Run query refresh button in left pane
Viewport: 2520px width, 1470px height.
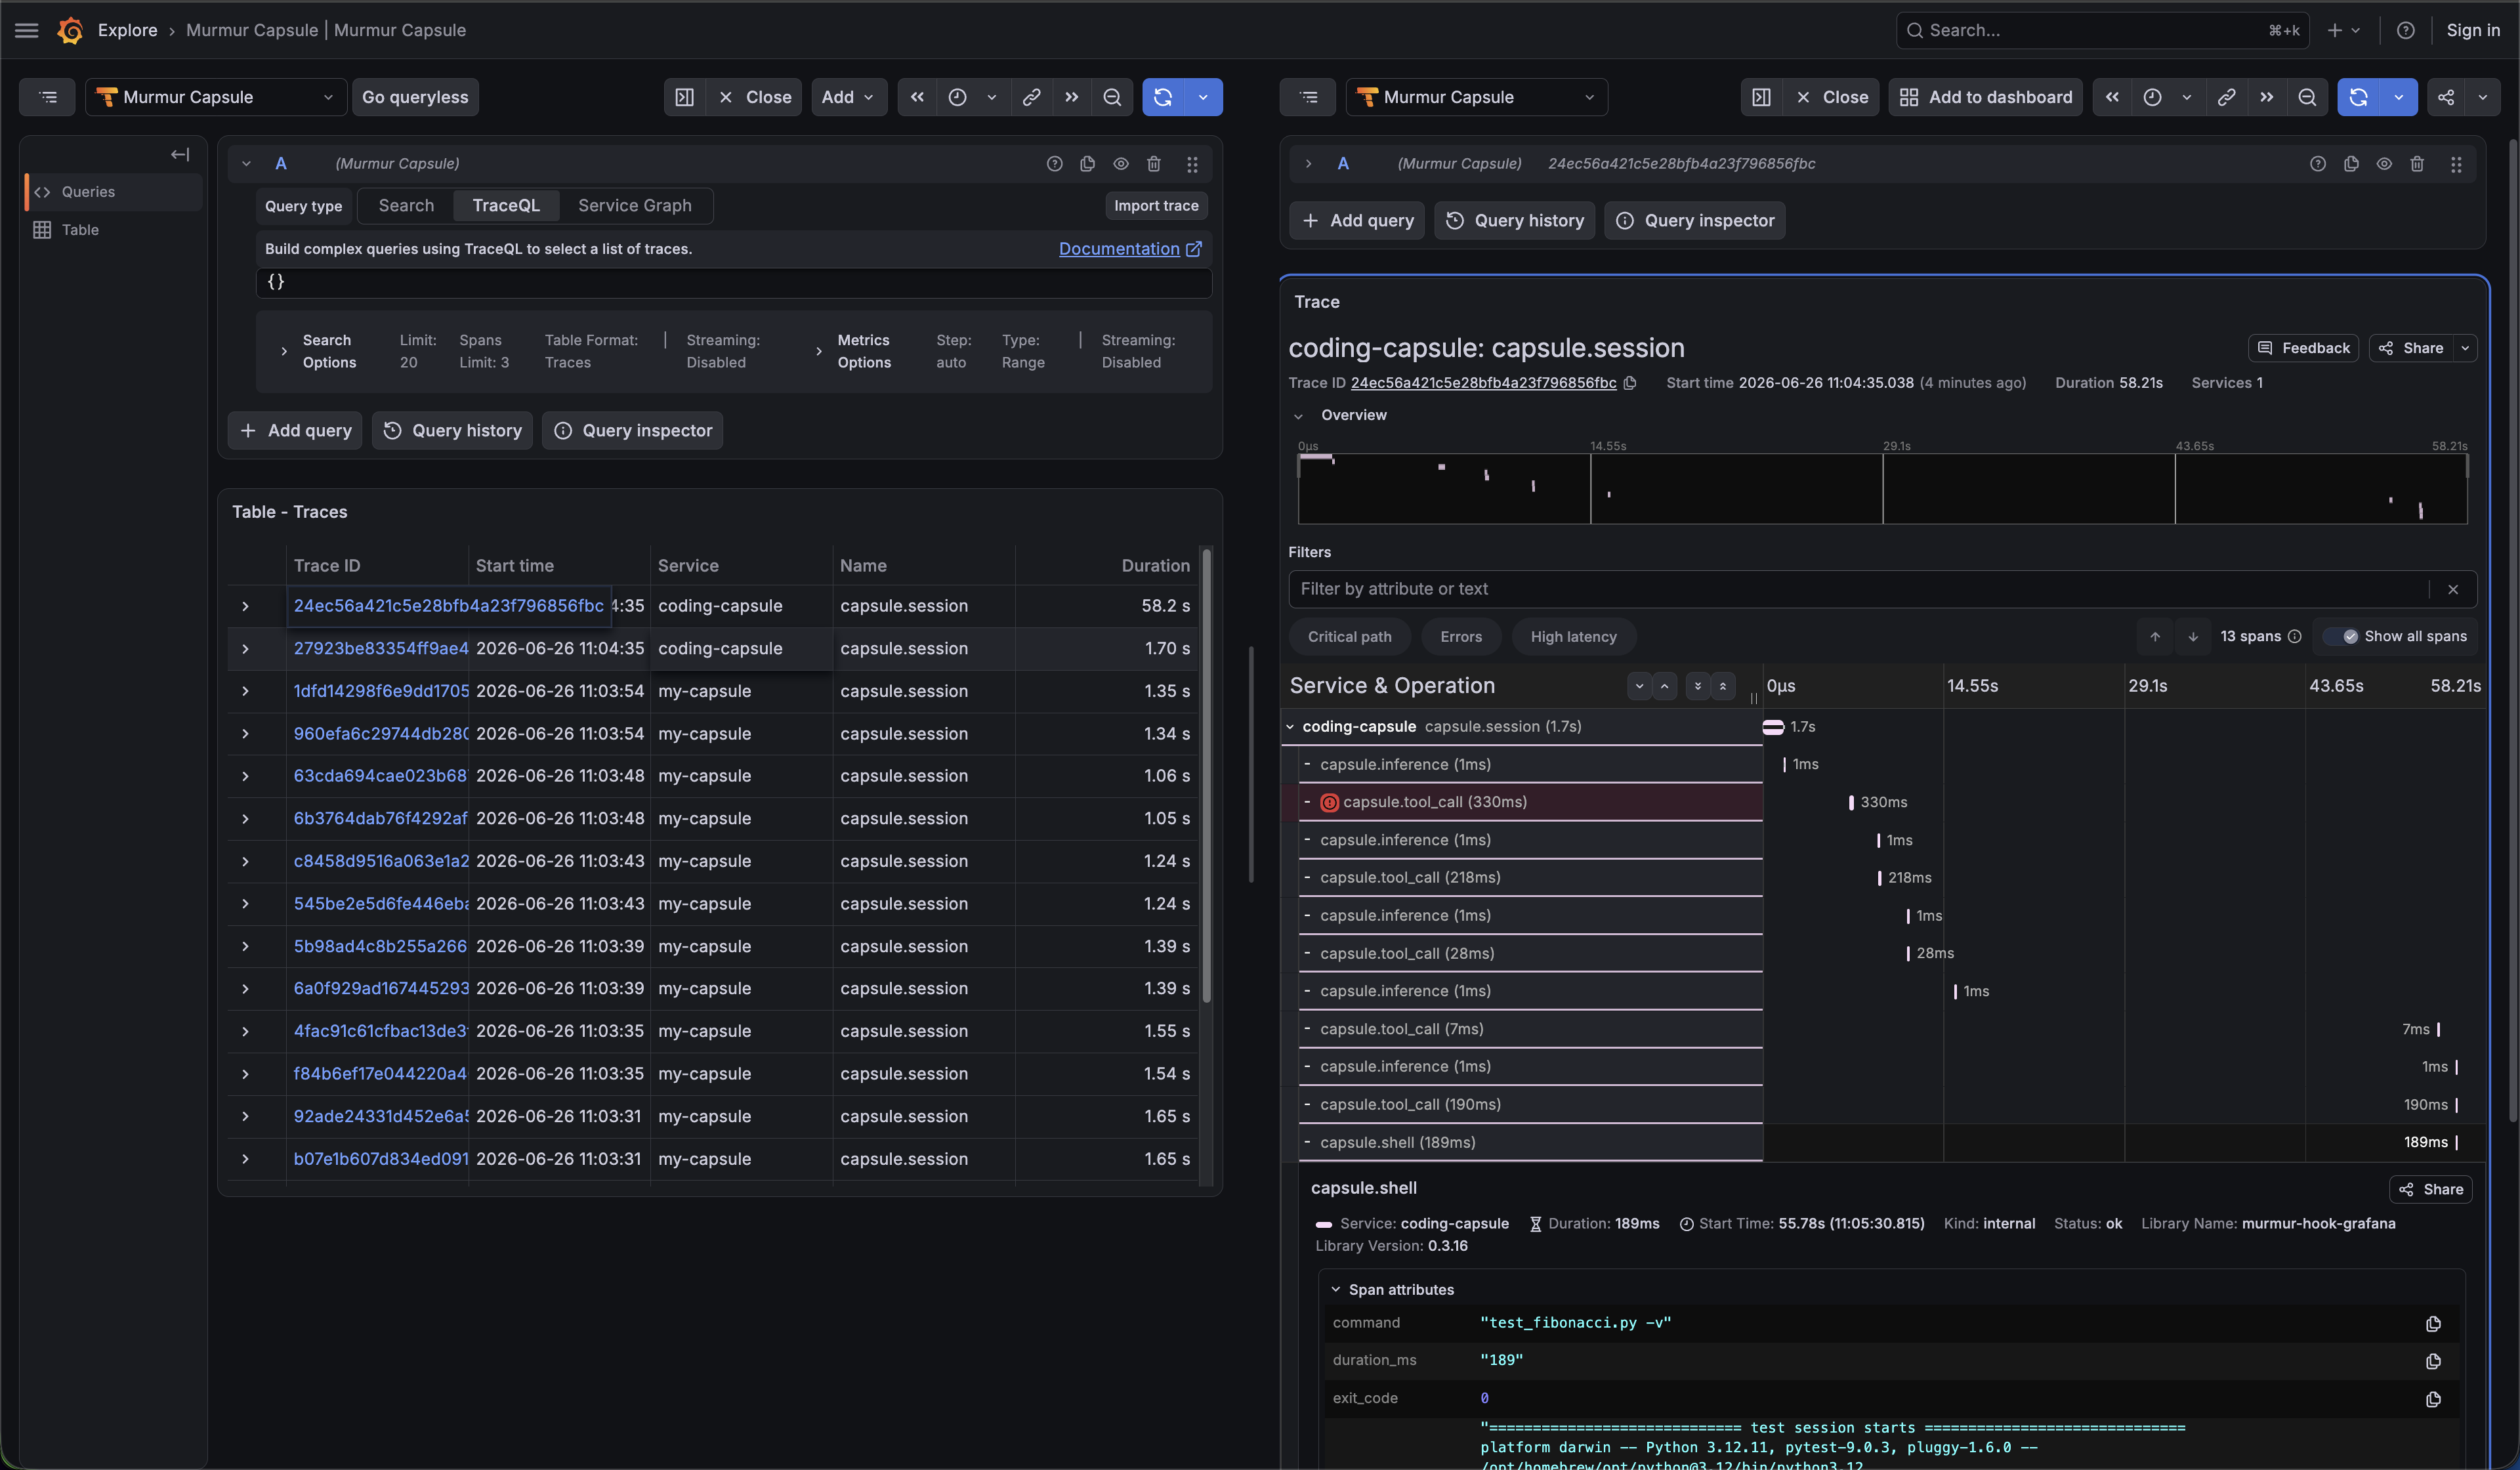coord(1162,97)
